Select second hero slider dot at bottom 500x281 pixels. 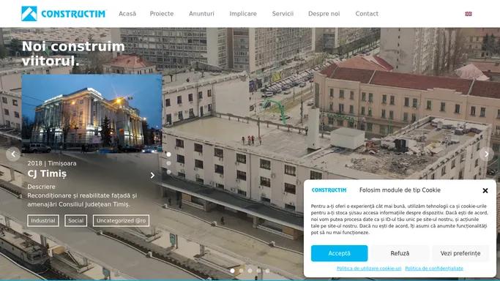[241, 271]
